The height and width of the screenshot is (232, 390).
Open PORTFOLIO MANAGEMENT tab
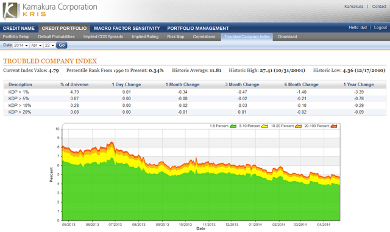(198, 29)
